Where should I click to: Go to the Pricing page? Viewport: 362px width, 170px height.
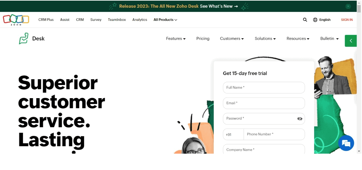click(203, 39)
